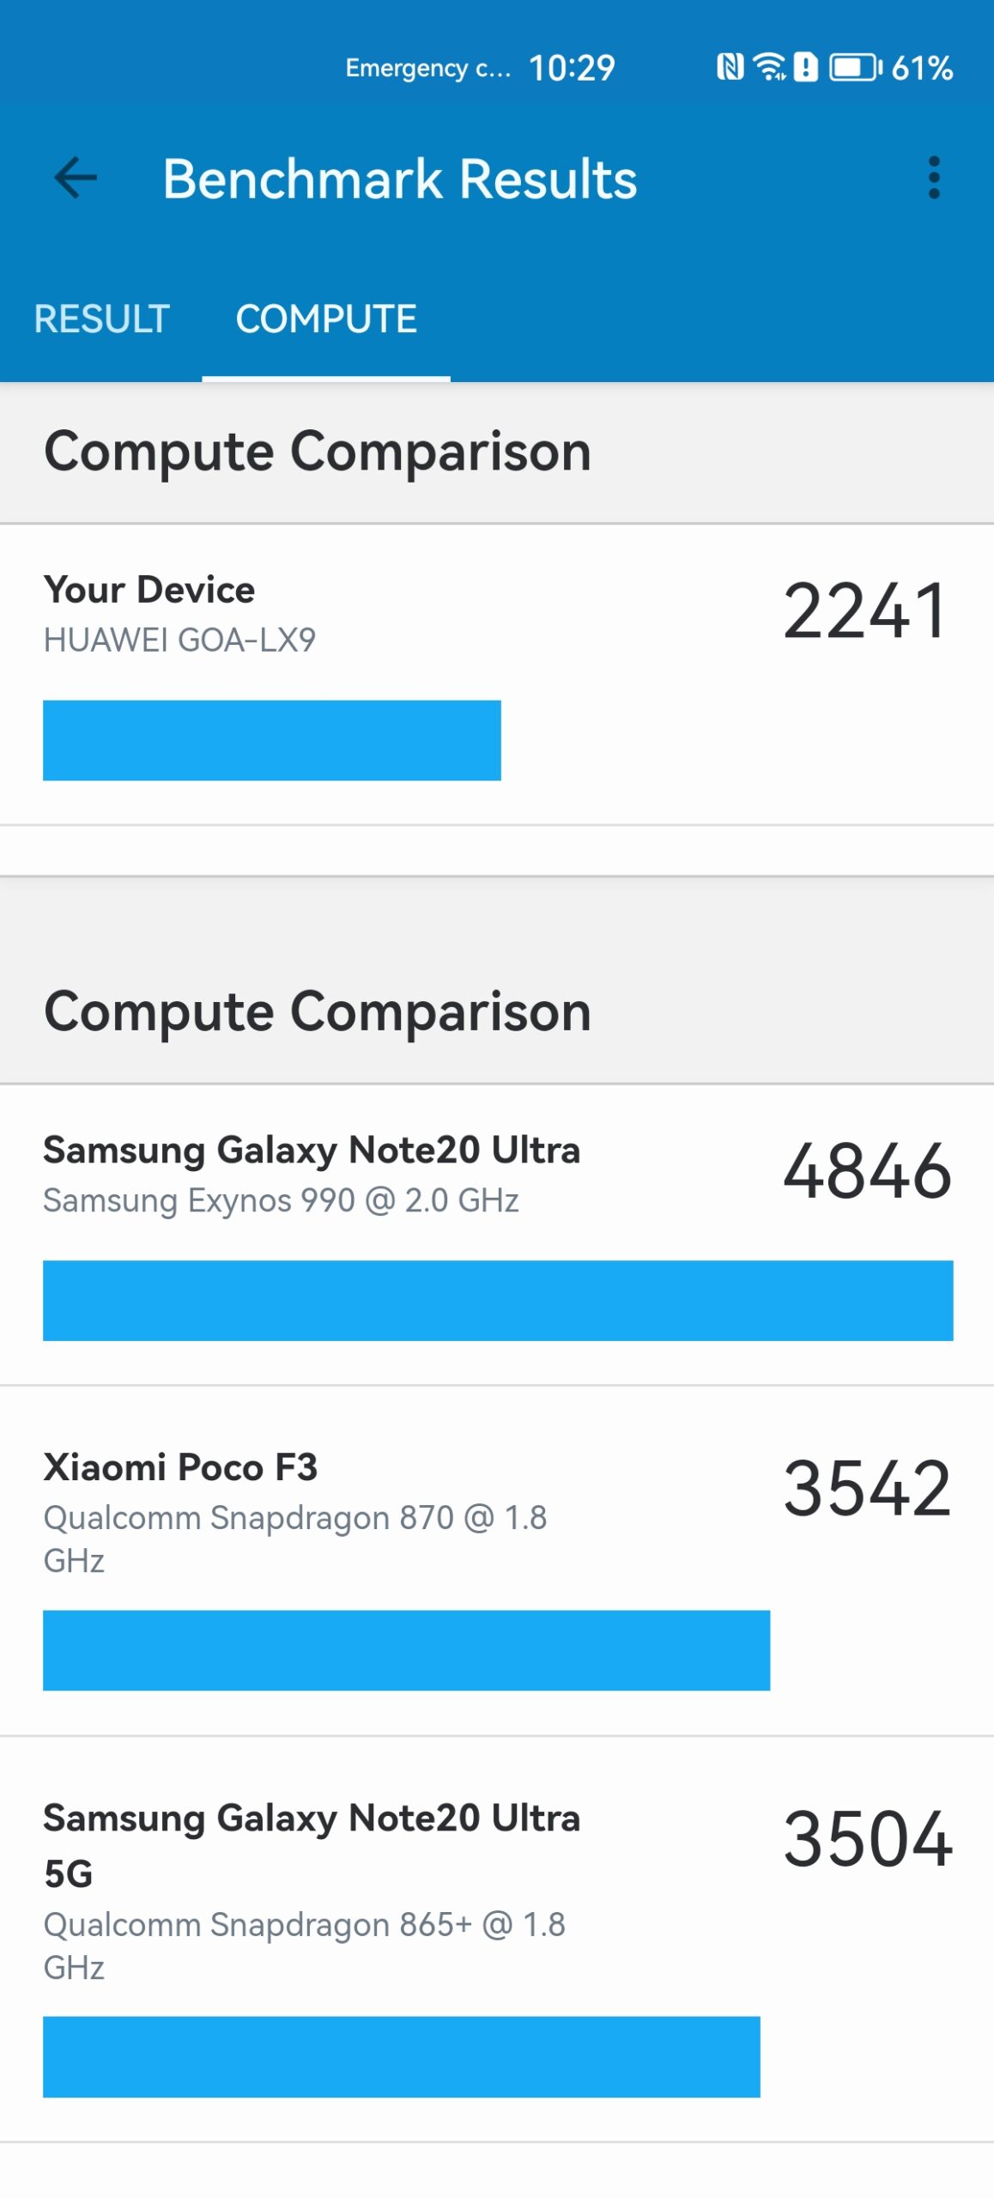Tap the Your Device score bar
Image resolution: width=994 pixels, height=2198 pixels.
(272, 740)
